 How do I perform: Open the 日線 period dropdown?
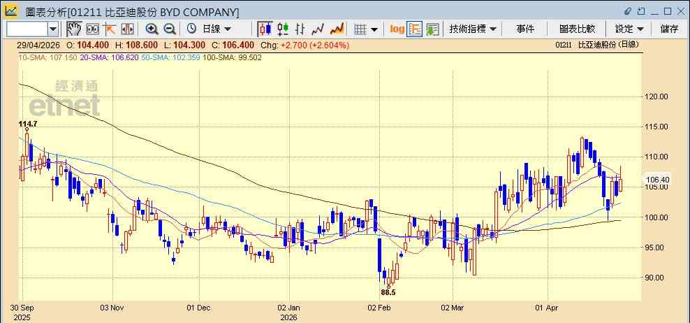[216, 29]
